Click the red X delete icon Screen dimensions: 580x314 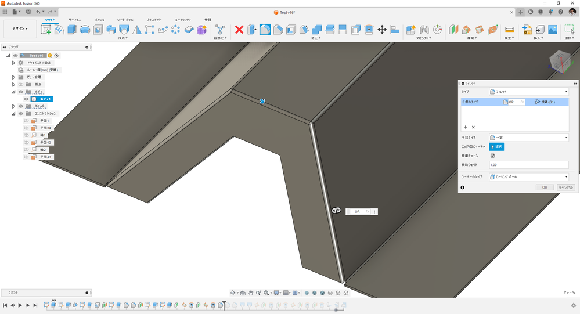pos(239,30)
